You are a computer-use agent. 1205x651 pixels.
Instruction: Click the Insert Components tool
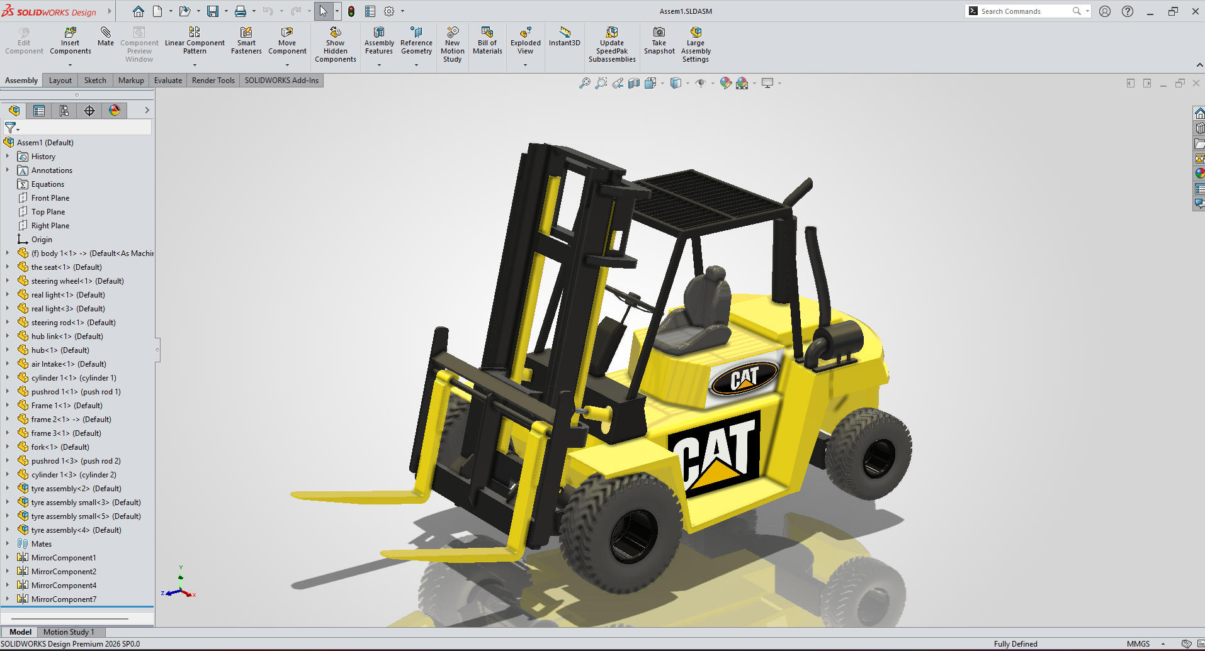pyautogui.click(x=70, y=41)
